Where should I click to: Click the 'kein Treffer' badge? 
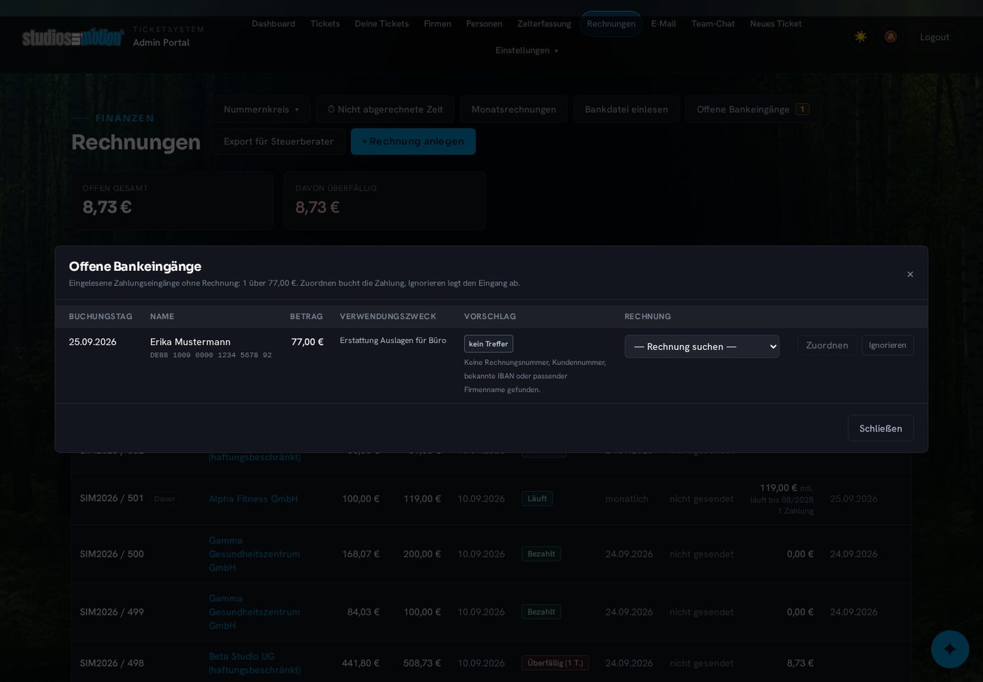pos(489,344)
